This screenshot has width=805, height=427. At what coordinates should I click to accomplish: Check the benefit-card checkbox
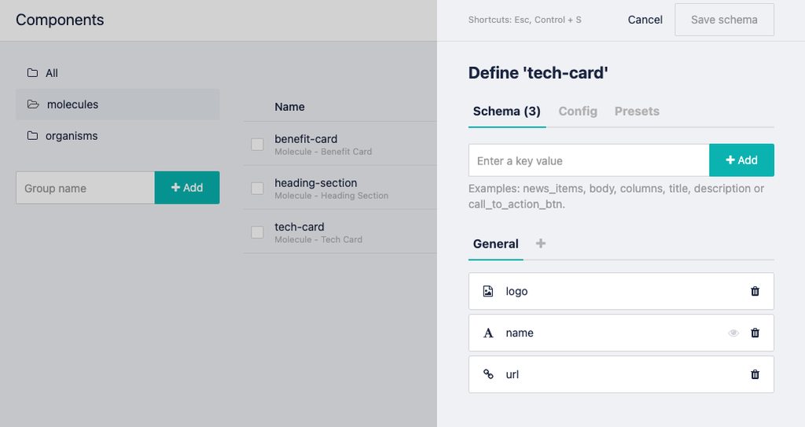(x=257, y=144)
